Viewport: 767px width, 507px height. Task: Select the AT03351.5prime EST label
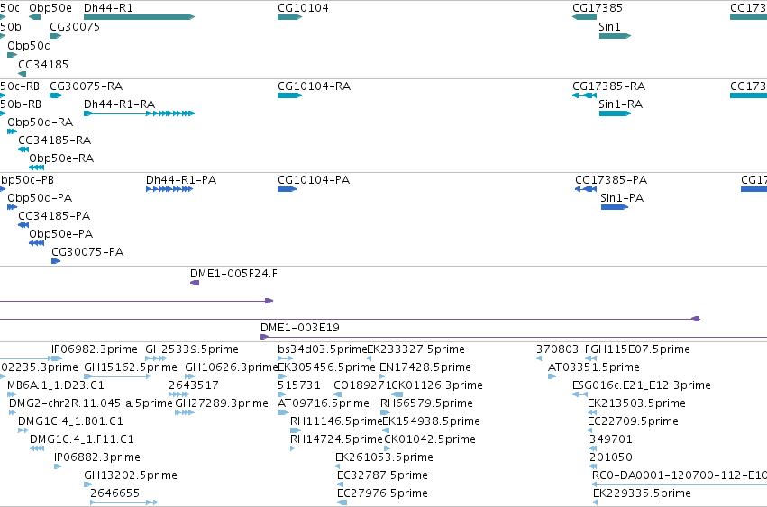(594, 367)
